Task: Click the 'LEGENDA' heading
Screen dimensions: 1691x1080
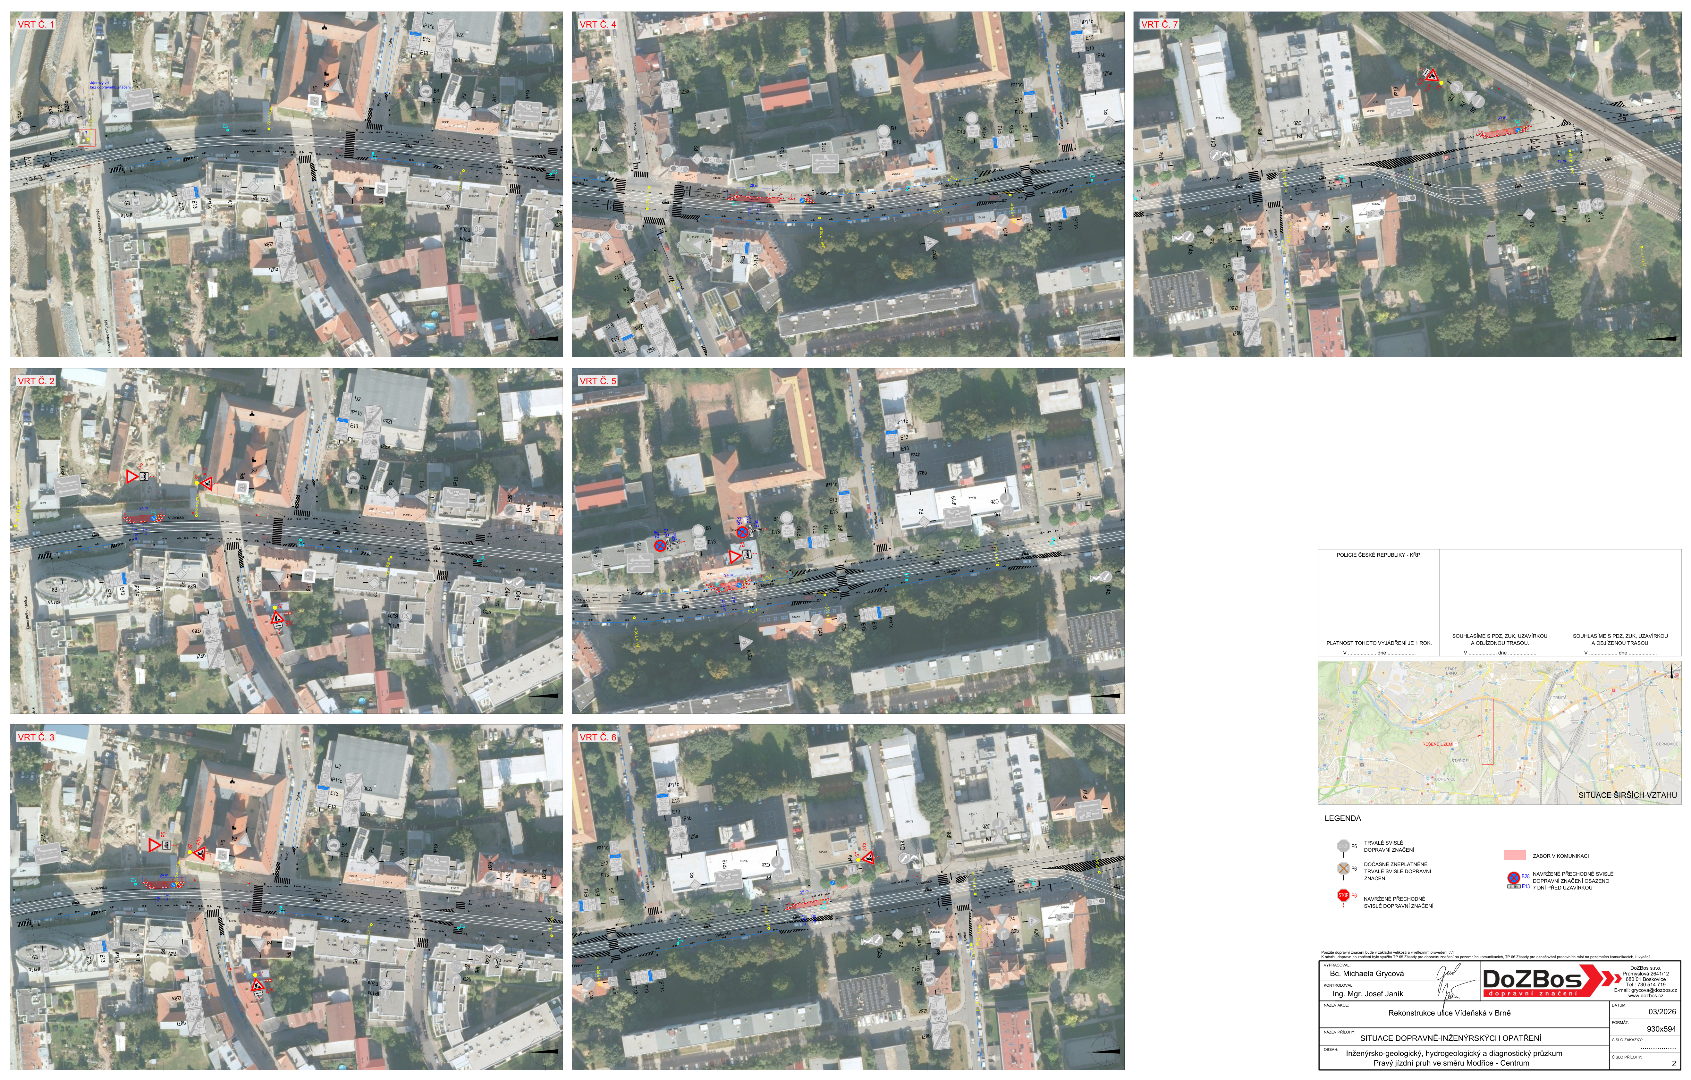Action: tap(1343, 819)
